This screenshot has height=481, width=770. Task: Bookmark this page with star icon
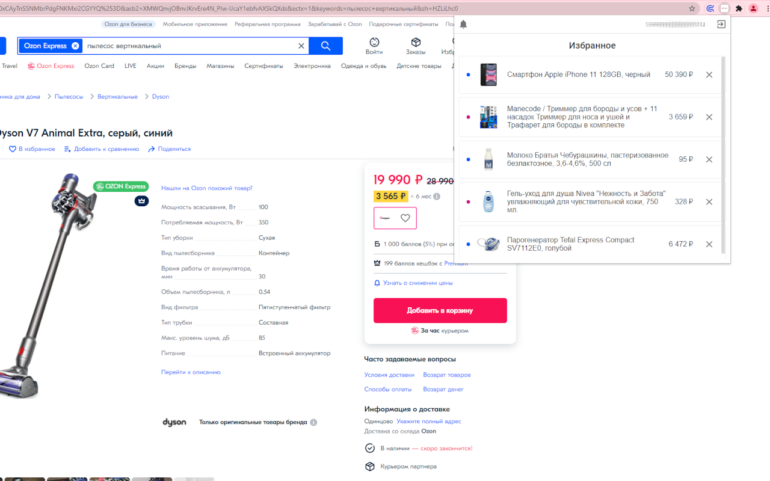coord(692,8)
